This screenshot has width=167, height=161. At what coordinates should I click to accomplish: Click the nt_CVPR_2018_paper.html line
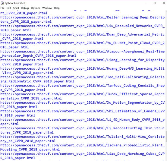24,13
